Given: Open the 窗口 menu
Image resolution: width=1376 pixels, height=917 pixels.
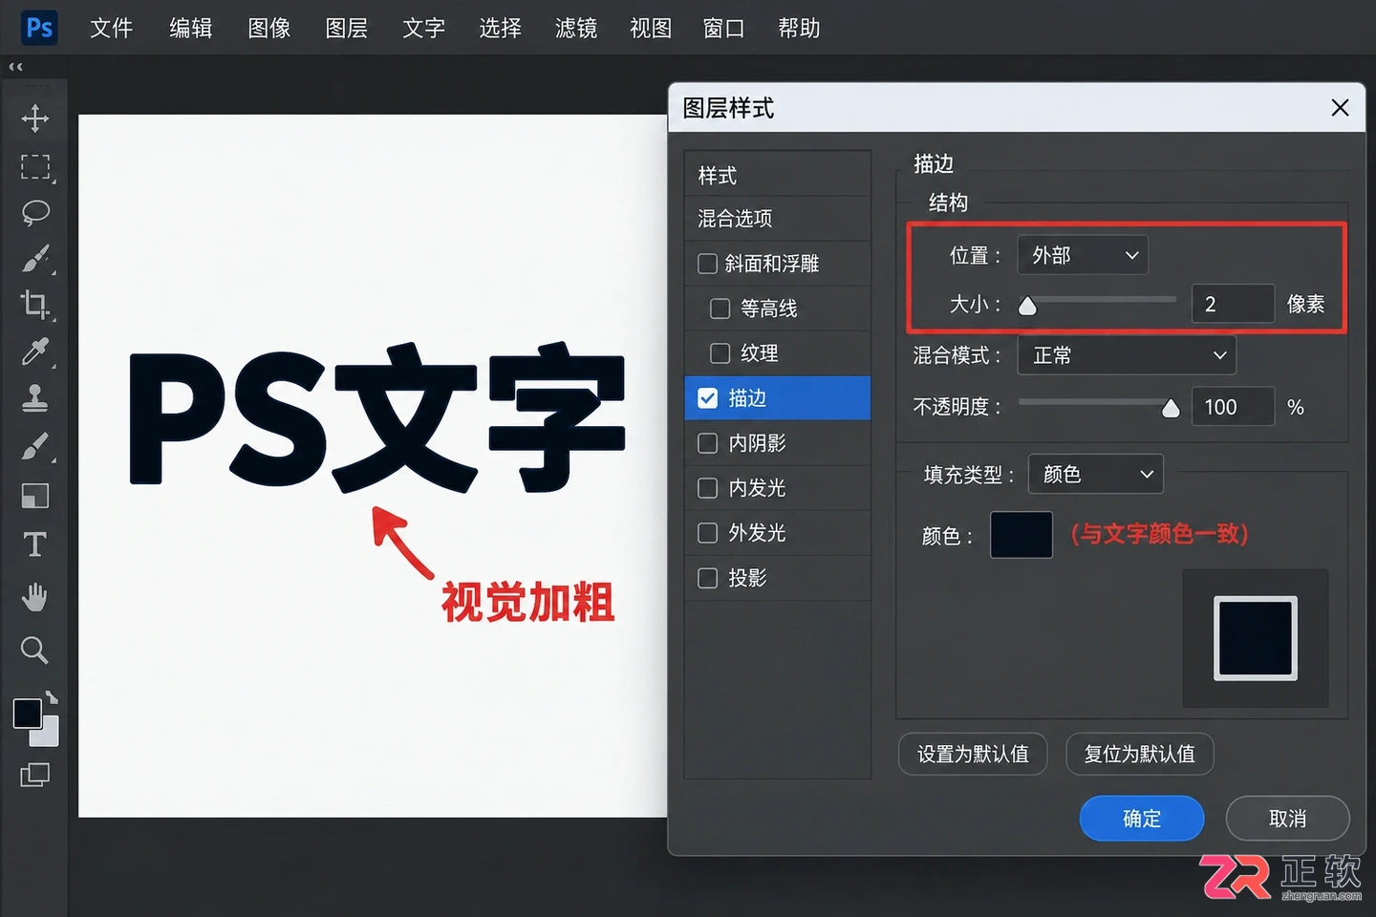Looking at the screenshot, I should [x=723, y=29].
